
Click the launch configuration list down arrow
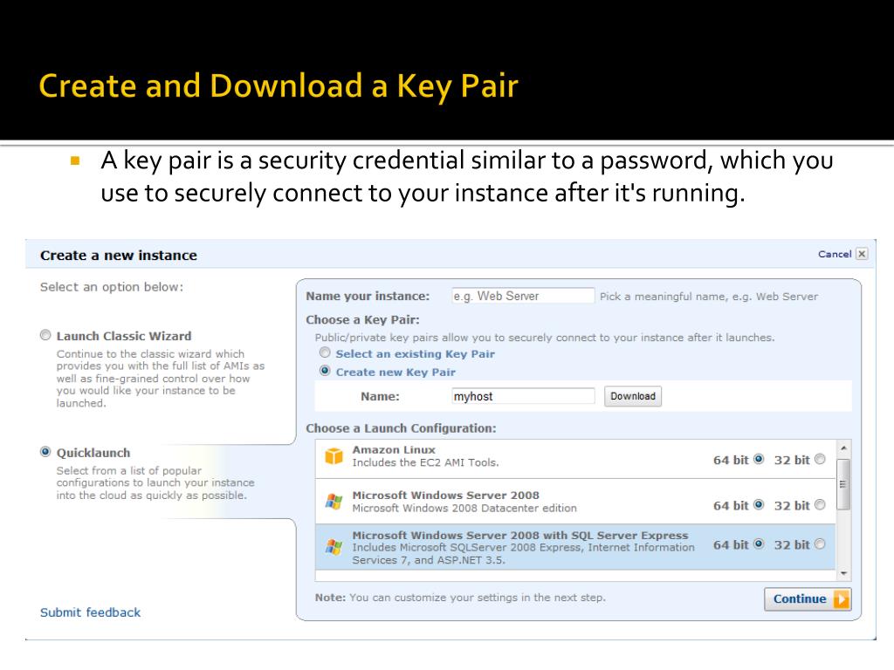843,574
